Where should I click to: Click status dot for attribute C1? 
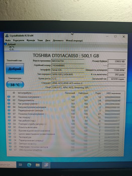pos(10,134)
